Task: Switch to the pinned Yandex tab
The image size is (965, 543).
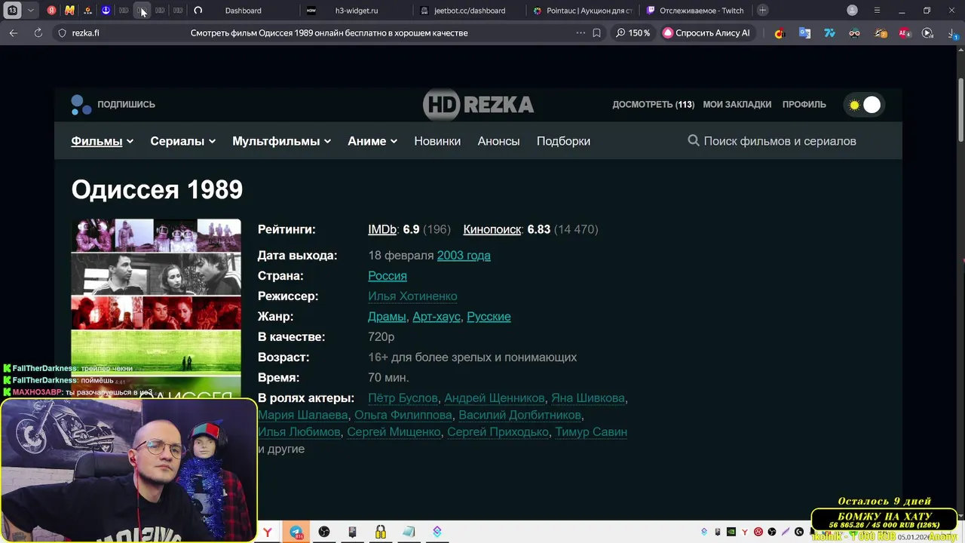Action: (51, 11)
